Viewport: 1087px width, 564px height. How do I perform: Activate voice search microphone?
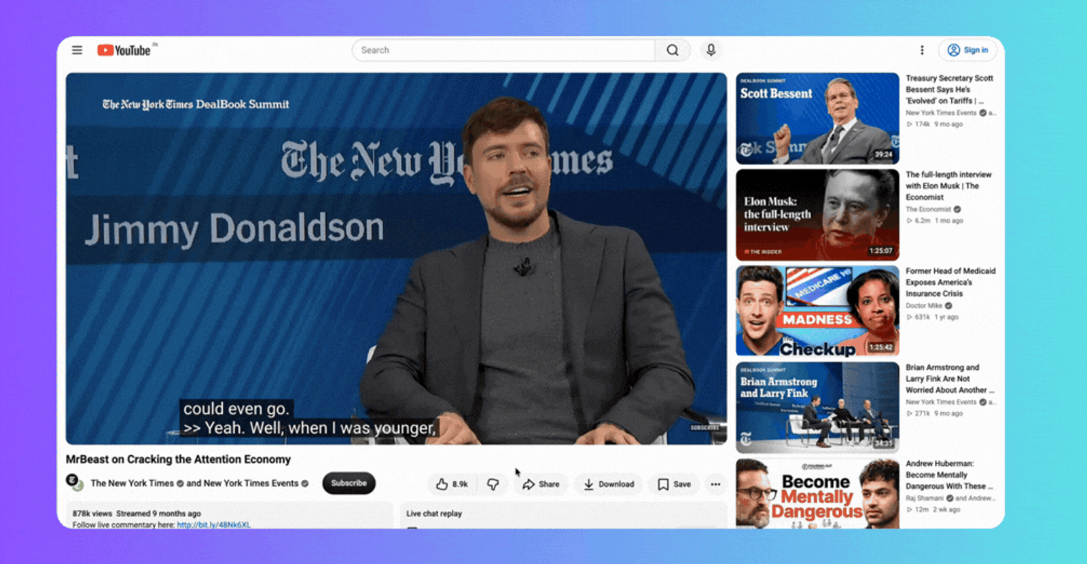[711, 50]
